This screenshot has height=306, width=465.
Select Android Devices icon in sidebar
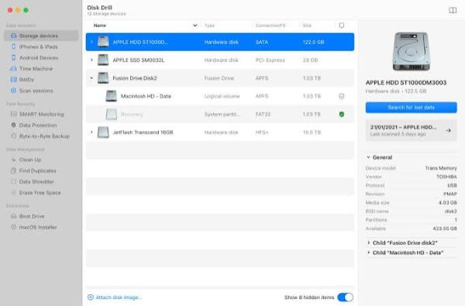(x=14, y=57)
